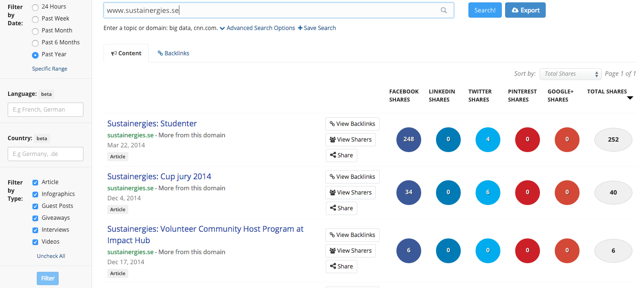Click the Export button
Screen dimensions: 643x288
point(525,10)
